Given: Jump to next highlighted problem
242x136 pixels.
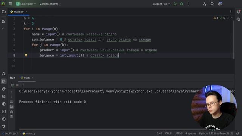Looking at the screenshot, I should coord(232,18).
